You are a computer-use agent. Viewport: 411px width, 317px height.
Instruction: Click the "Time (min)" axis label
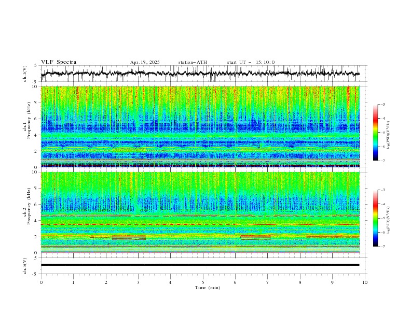tap(208, 287)
